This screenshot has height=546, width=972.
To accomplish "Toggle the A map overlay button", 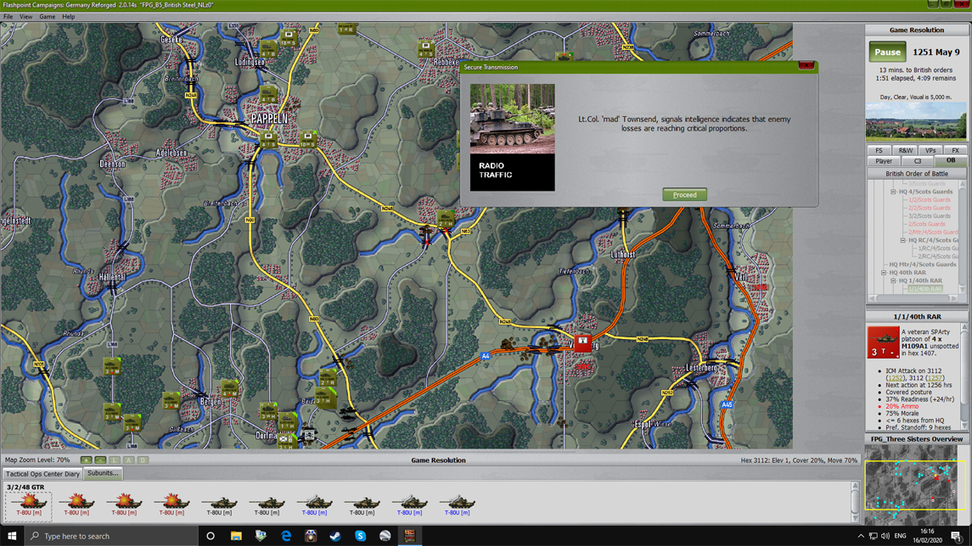I will [128, 460].
